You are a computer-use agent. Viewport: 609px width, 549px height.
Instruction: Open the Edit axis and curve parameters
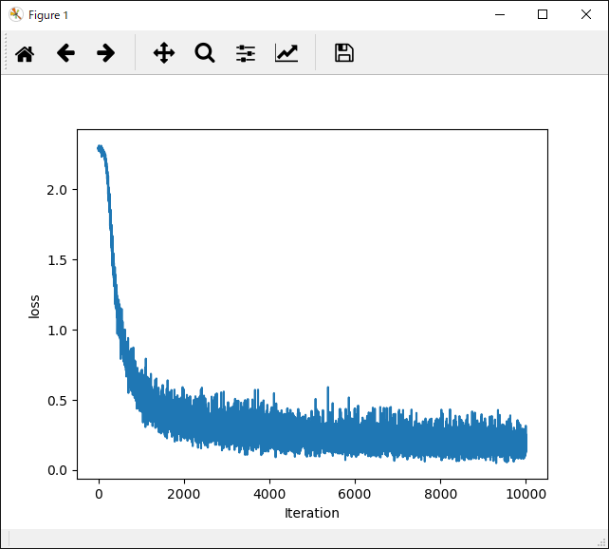pos(286,53)
